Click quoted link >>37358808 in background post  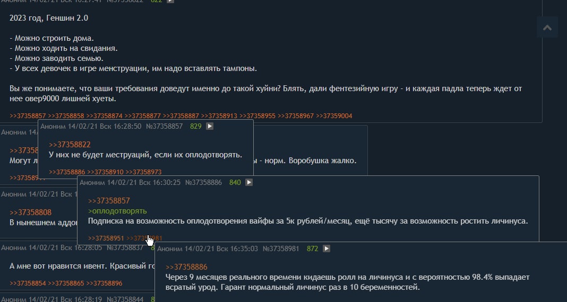point(30,212)
